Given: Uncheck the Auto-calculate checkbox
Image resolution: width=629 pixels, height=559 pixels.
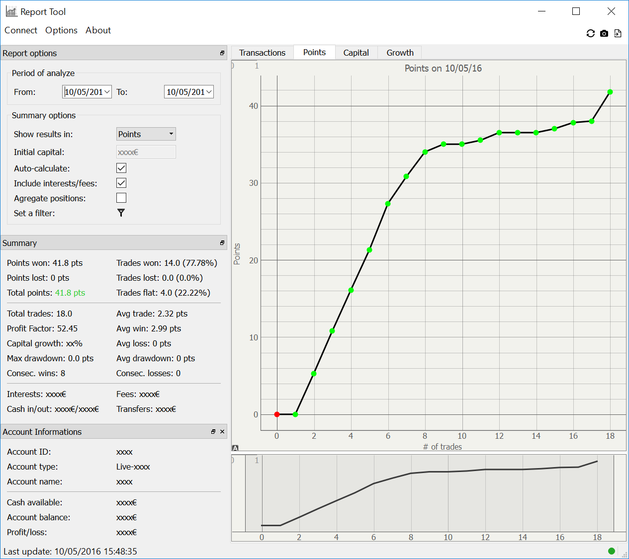Looking at the screenshot, I should click(121, 168).
